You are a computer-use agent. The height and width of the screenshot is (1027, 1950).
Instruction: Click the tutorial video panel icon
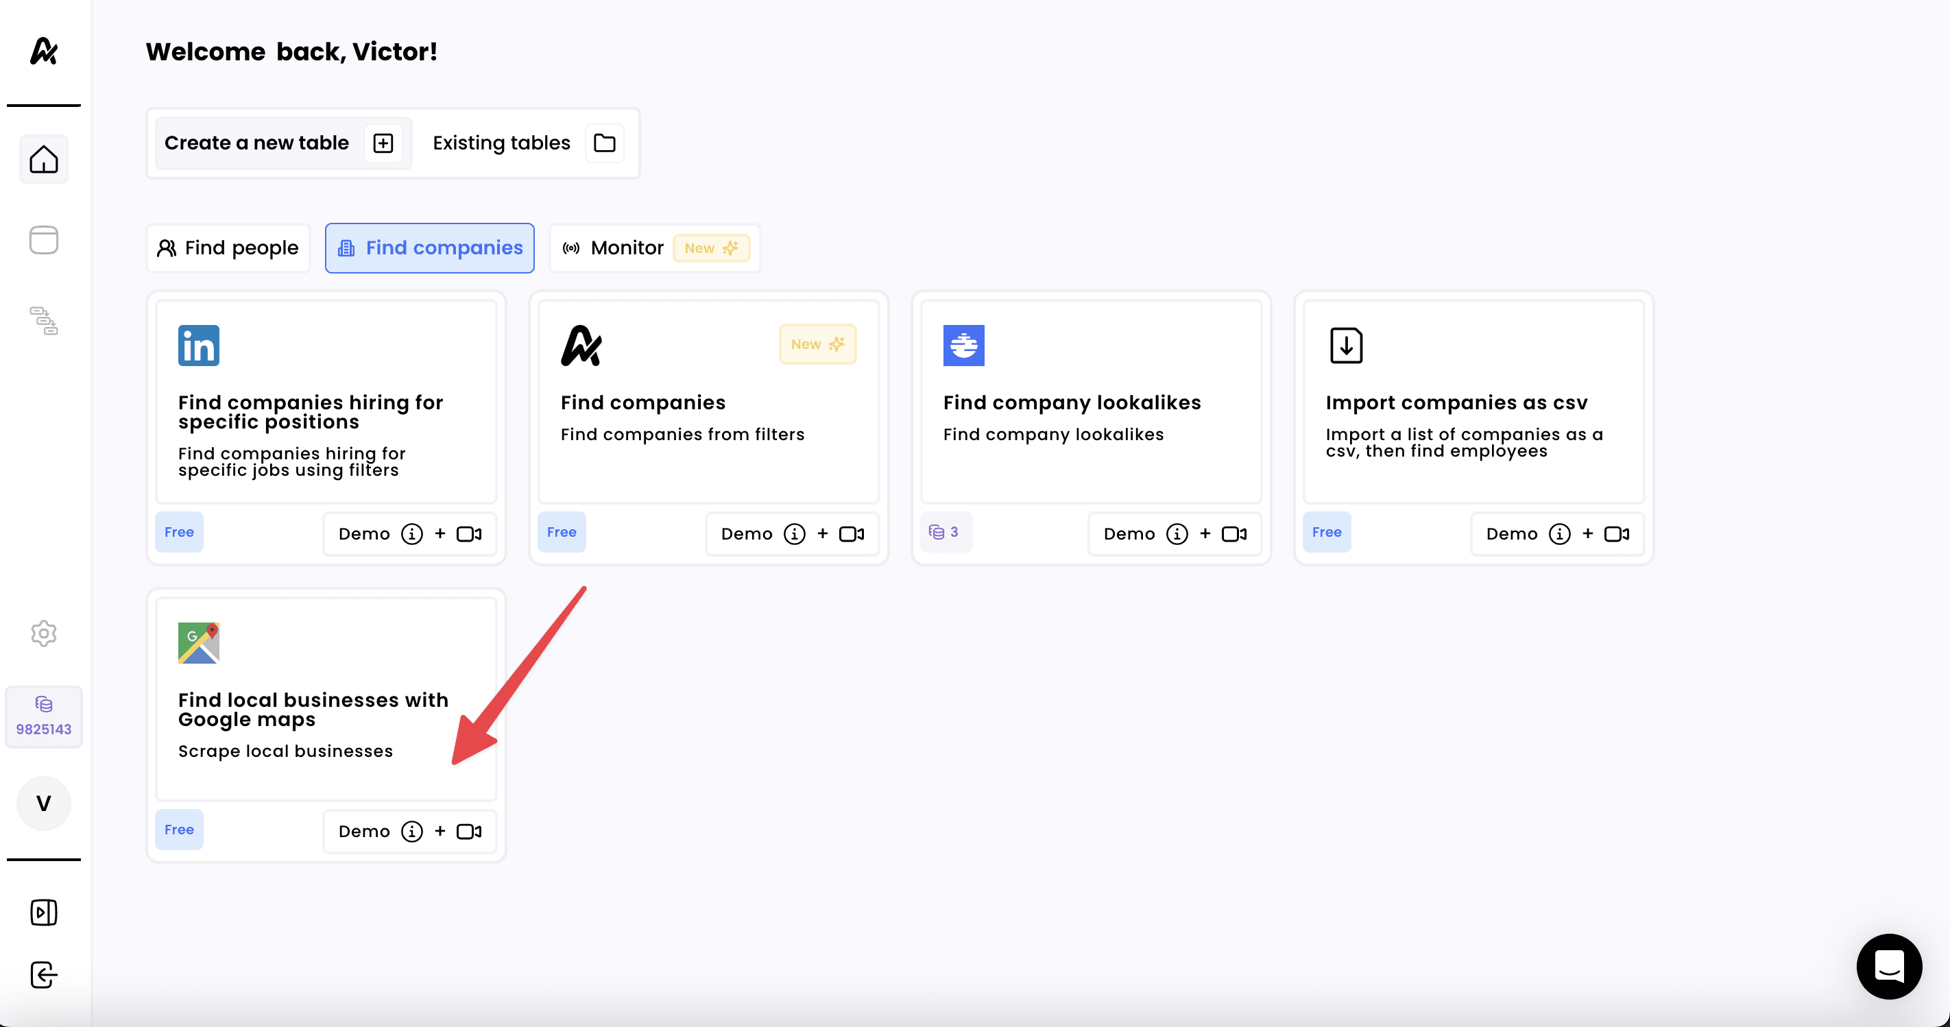pos(44,912)
